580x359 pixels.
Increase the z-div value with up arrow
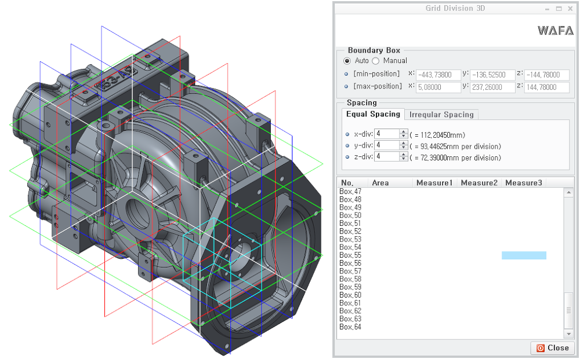click(404, 155)
